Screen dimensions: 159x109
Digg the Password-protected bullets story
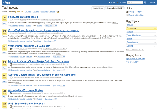coord(5,23)
